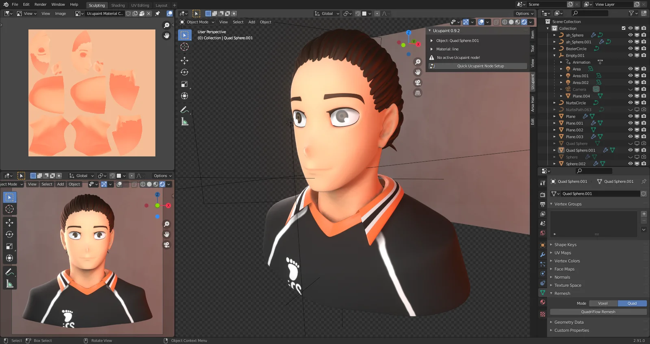This screenshot has height=344, width=650.
Task: Expand the Geometry Data panel
Action: click(x=569, y=322)
